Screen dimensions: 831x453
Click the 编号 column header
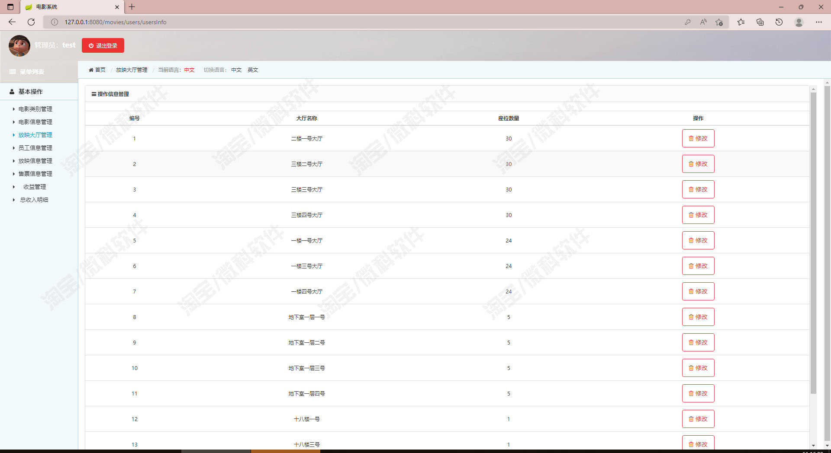(x=134, y=118)
